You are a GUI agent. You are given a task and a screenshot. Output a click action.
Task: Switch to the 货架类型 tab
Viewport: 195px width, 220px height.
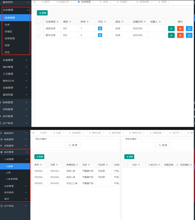[x=144, y=2]
